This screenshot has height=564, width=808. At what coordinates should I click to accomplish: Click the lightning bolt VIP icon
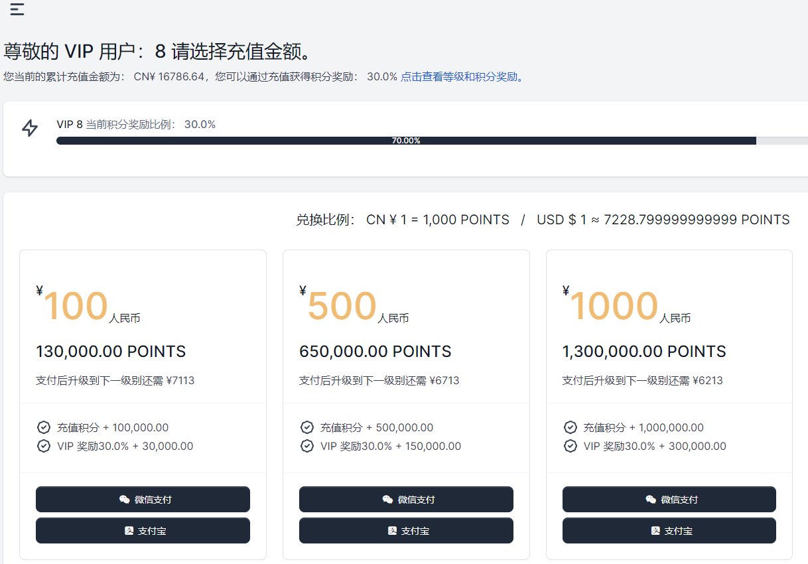tap(30, 128)
